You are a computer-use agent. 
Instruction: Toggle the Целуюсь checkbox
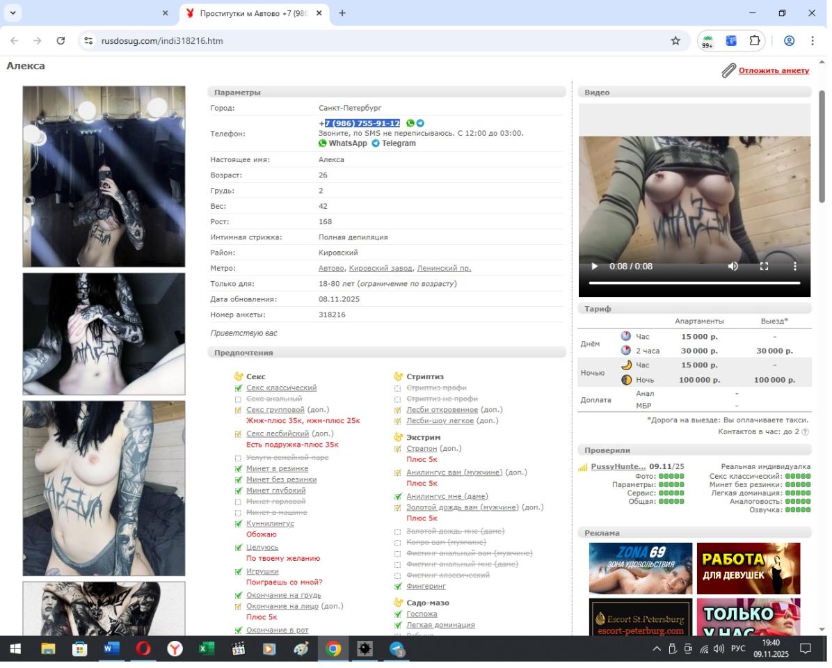[239, 548]
